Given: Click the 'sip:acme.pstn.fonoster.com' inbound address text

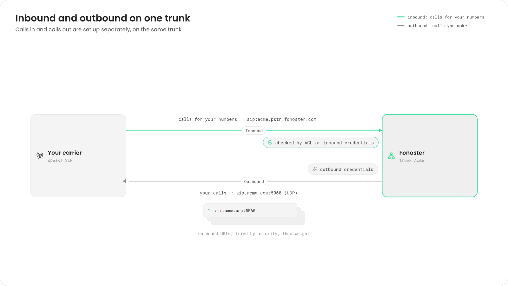Looking at the screenshot, I should 281,119.
